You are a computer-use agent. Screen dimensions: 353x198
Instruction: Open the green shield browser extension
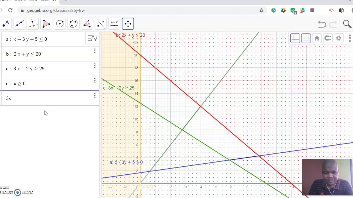point(293,11)
